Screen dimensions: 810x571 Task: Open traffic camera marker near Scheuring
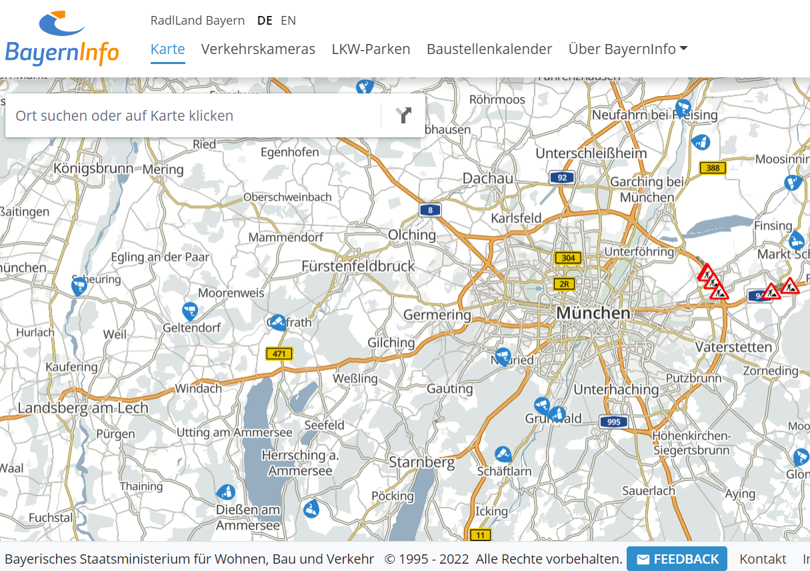point(79,285)
